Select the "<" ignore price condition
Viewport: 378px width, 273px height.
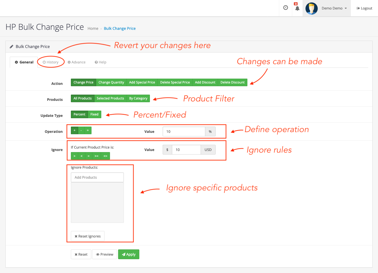point(81,156)
